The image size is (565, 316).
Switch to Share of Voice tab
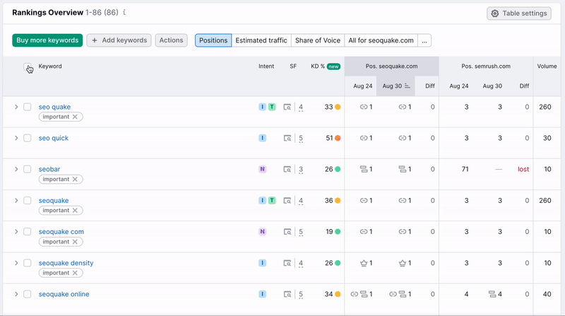coord(318,40)
